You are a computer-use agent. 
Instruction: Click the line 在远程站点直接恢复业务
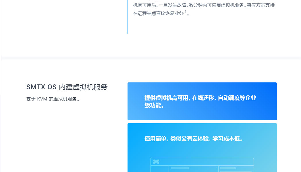[x=158, y=13]
